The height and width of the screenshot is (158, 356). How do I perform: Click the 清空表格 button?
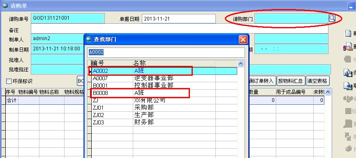(x=318, y=81)
